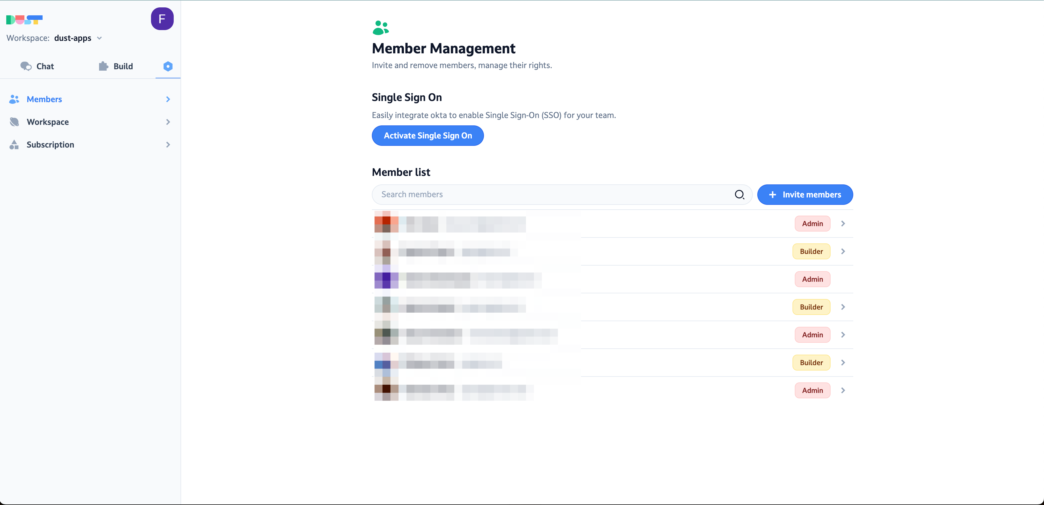Select the last member's Admin badge
This screenshot has width=1044, height=505.
812,390
